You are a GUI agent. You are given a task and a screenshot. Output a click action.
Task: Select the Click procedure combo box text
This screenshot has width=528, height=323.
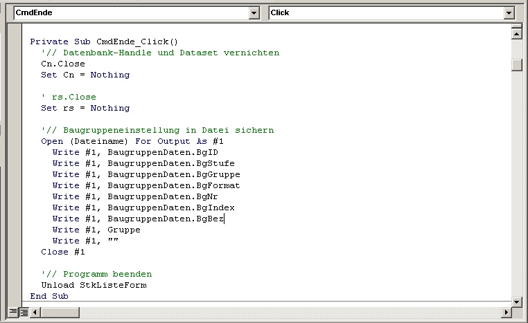280,12
